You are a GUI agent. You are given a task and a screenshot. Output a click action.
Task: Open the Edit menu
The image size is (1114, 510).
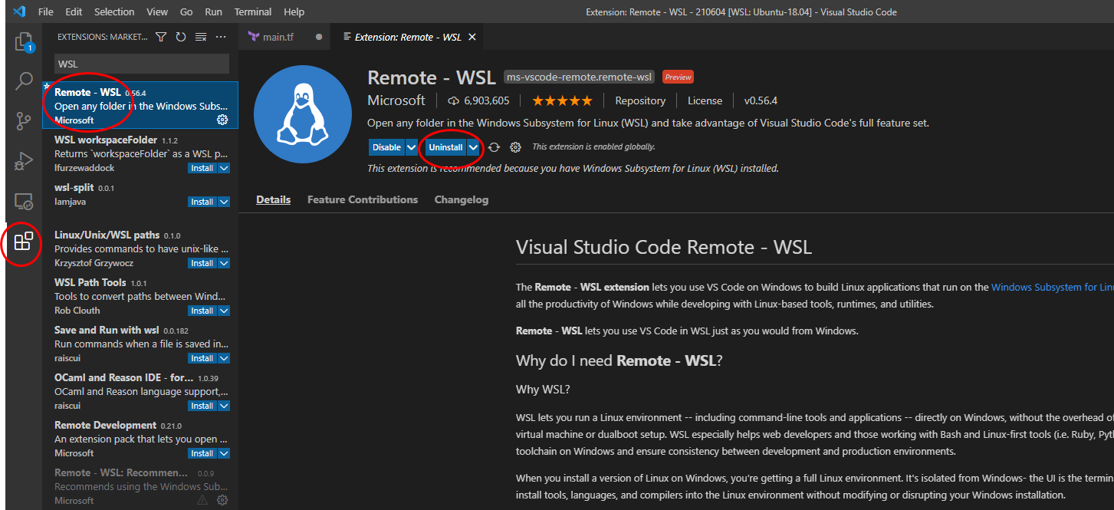coord(74,12)
